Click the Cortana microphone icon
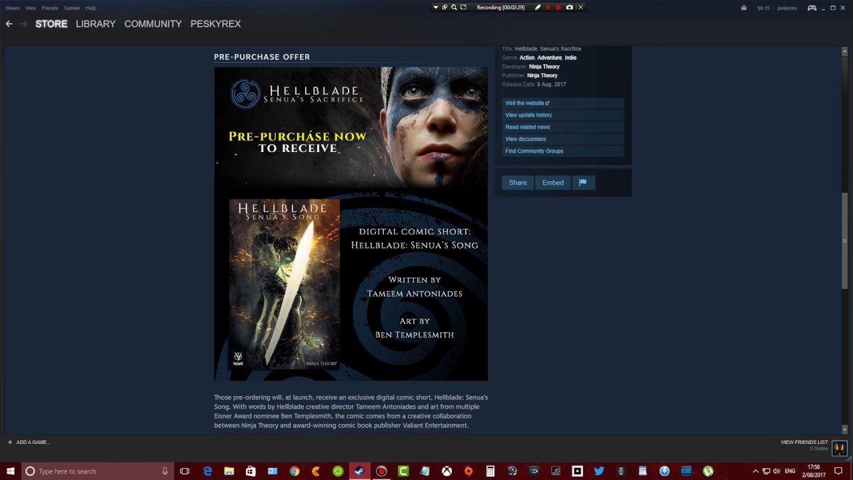 coord(165,471)
